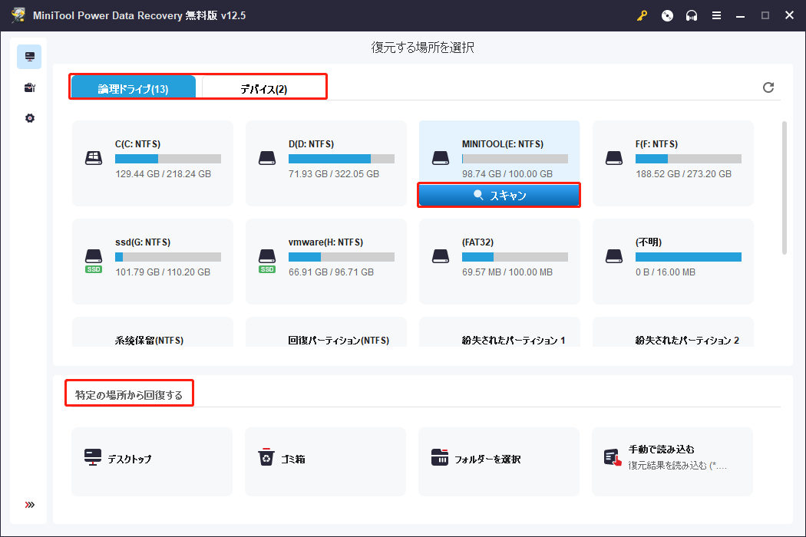Minimize the MiniTool window
The image size is (806, 537).
coord(740,15)
